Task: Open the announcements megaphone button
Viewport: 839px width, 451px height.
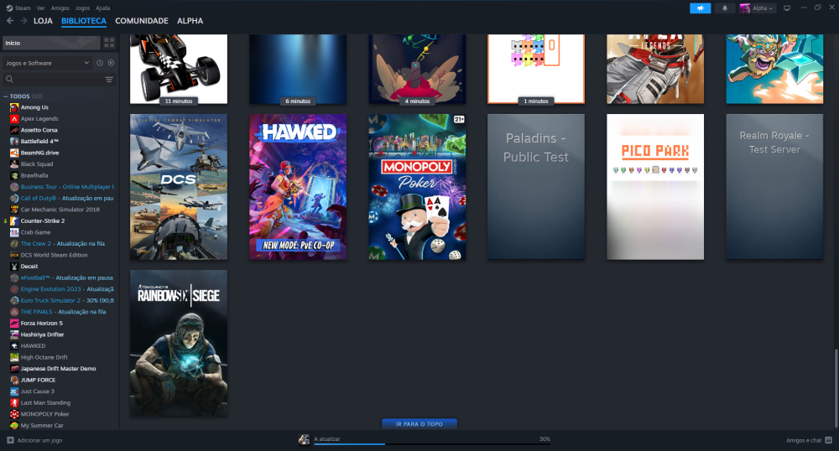Action: (700, 8)
